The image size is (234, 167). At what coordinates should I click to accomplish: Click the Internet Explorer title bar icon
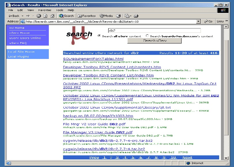[x=8, y=5]
